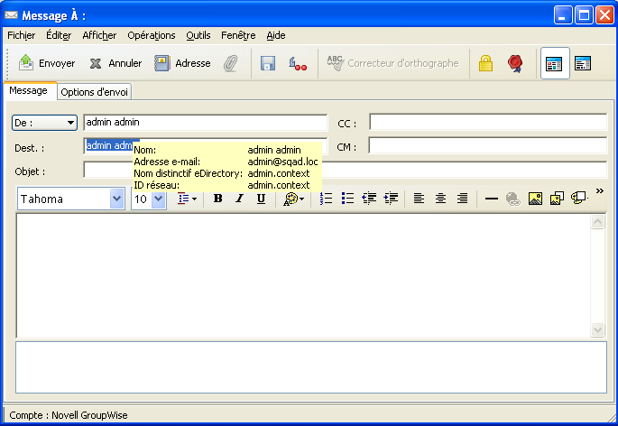Center align the text
Viewport: 618px width, 426px height.
440,199
